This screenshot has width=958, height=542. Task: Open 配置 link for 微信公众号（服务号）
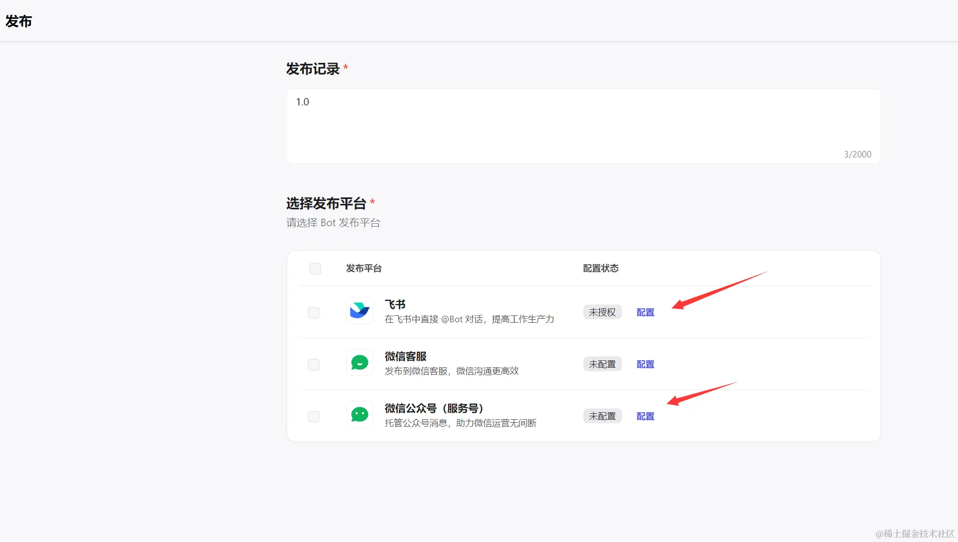pos(645,416)
